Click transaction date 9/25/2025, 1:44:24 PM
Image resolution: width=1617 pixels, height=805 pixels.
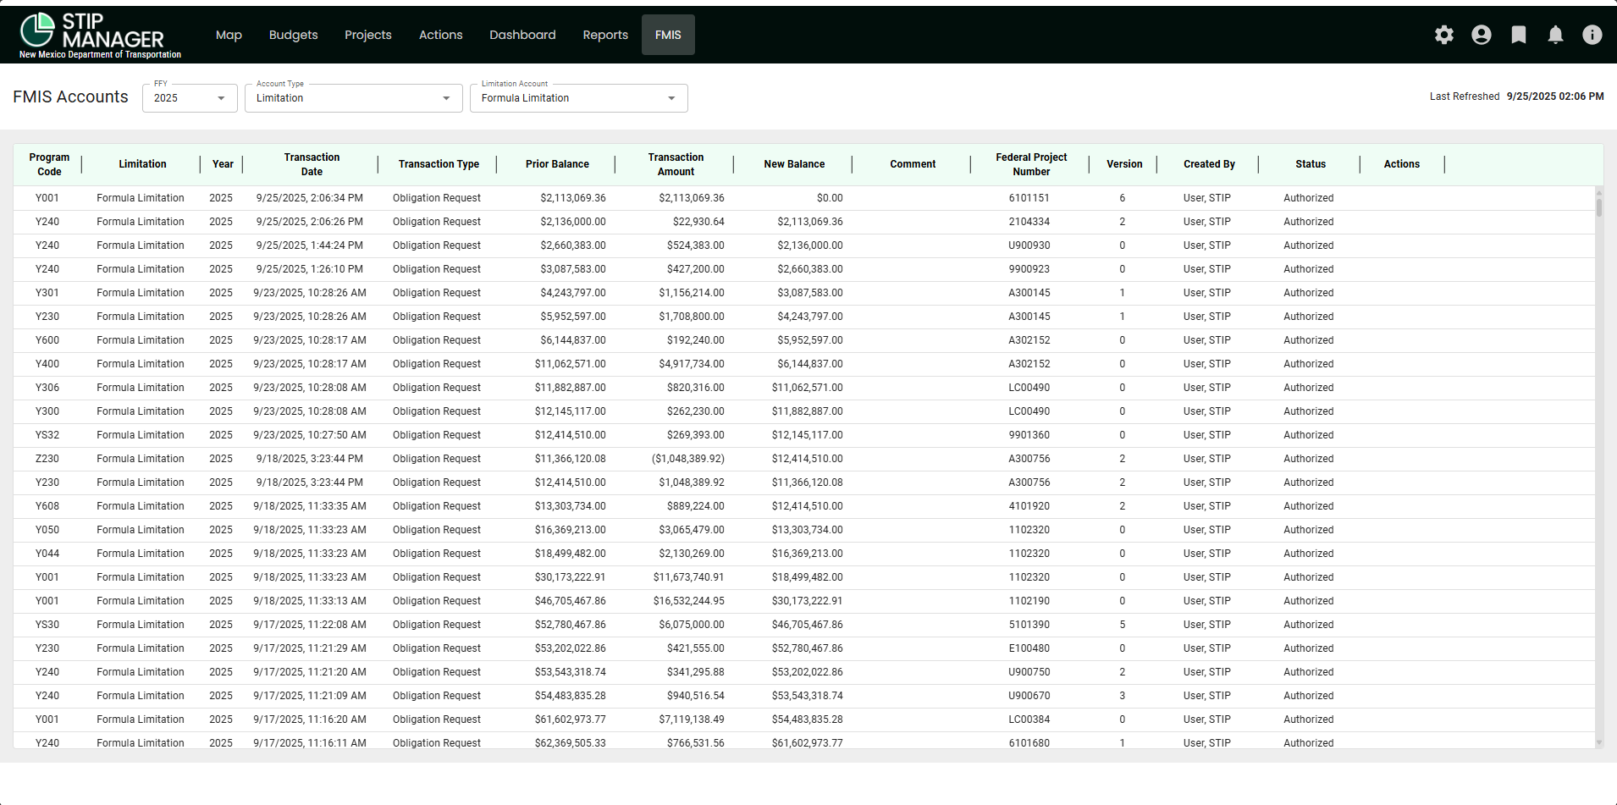(310, 245)
